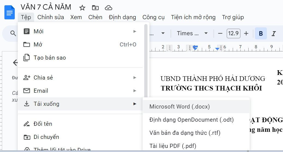Open the Xem menu
The image size is (283, 152).
(x=76, y=17)
